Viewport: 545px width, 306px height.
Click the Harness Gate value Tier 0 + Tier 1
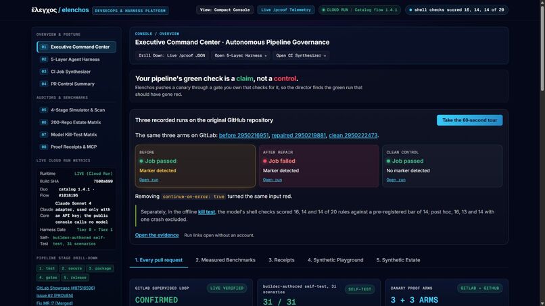tap(95, 230)
